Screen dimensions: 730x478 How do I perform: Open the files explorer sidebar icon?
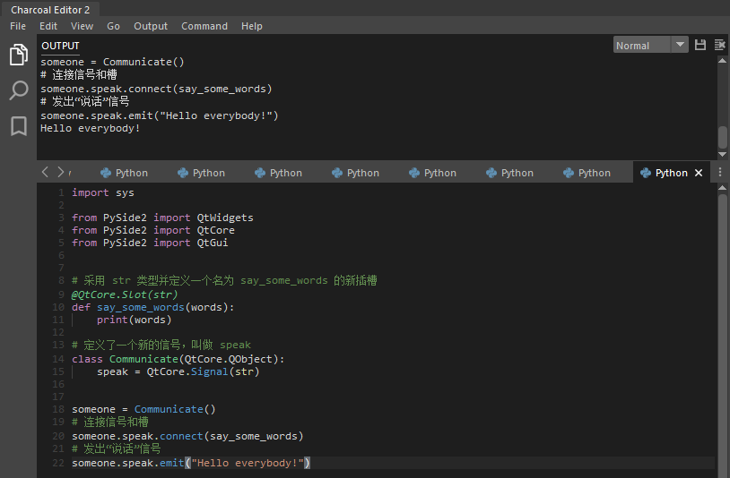tap(18, 55)
